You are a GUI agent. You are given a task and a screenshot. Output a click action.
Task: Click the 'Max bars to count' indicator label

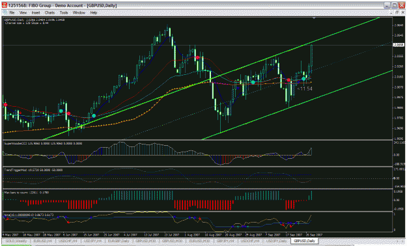coord(26,193)
